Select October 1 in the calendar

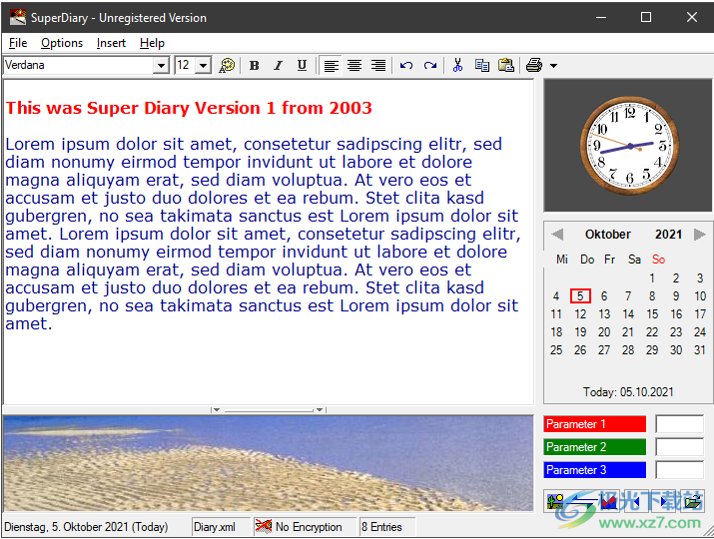pos(652,278)
